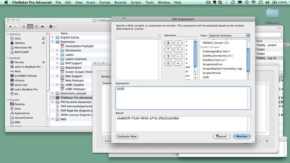
Task: Choose the 'and' logical operator
Action: pyautogui.click(x=188, y=67)
